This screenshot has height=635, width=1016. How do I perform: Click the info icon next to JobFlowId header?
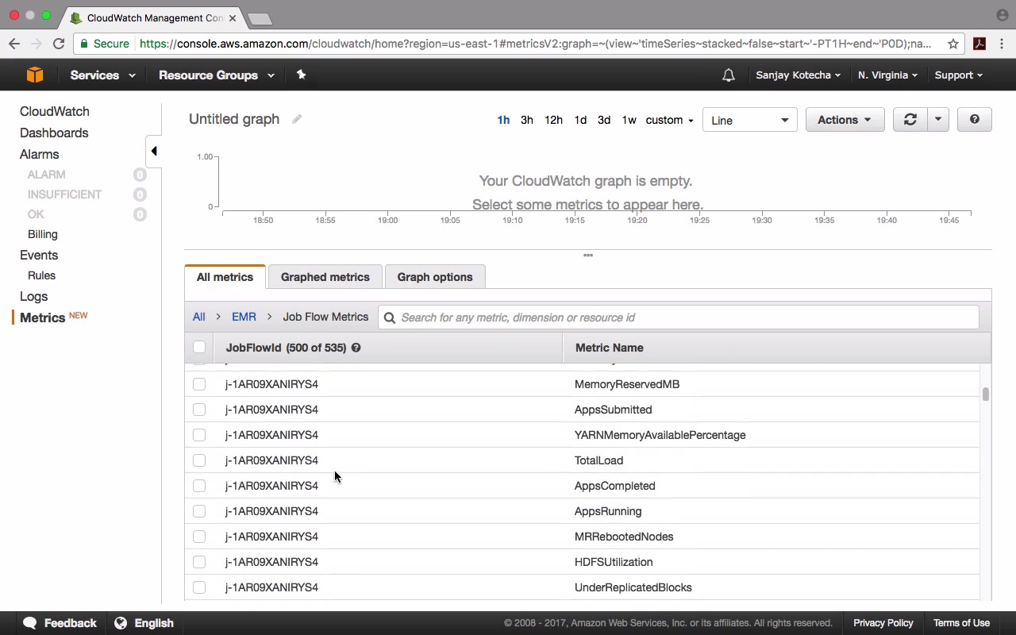(356, 348)
